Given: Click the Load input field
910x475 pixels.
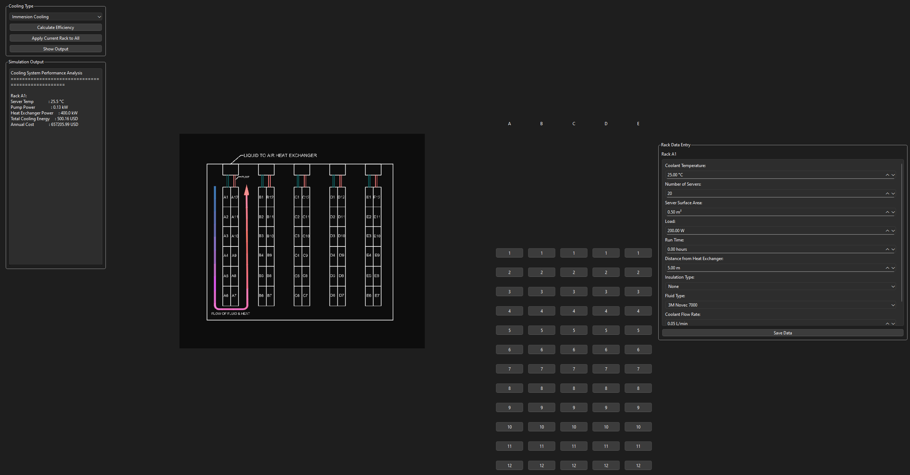Looking at the screenshot, I should (x=772, y=231).
